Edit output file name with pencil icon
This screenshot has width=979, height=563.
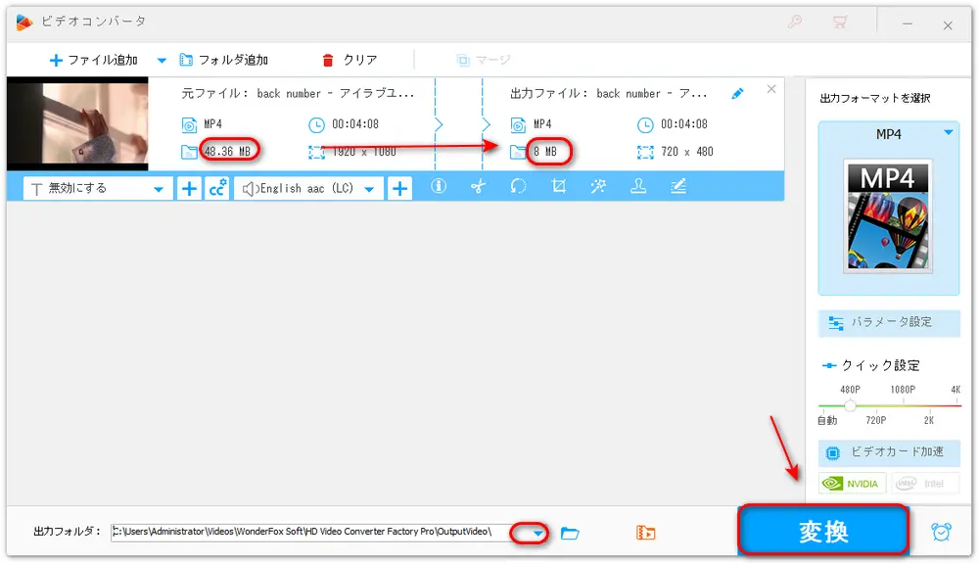737,94
